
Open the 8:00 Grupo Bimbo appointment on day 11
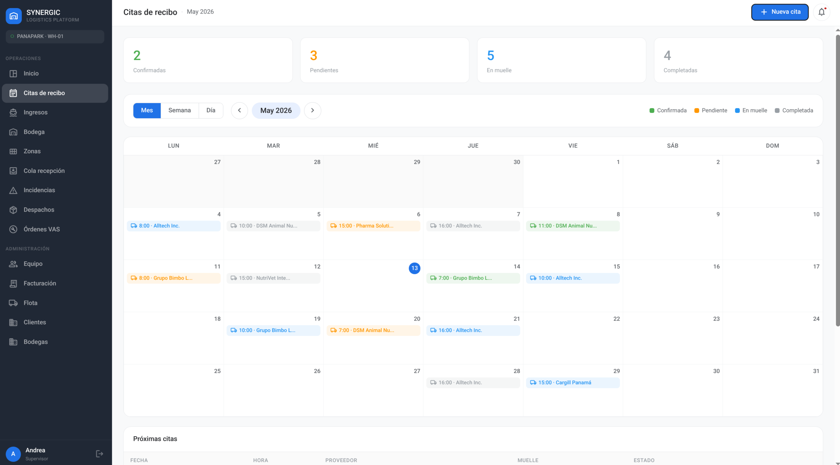173,278
